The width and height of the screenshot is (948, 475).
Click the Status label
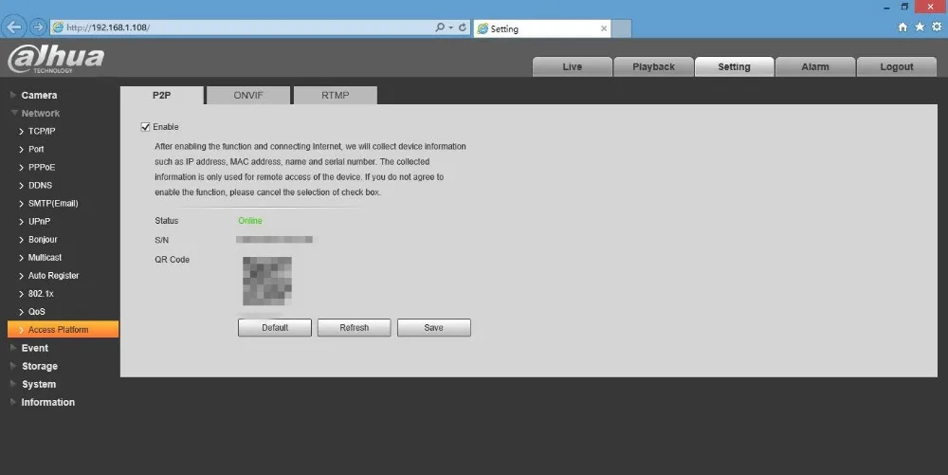click(x=166, y=221)
